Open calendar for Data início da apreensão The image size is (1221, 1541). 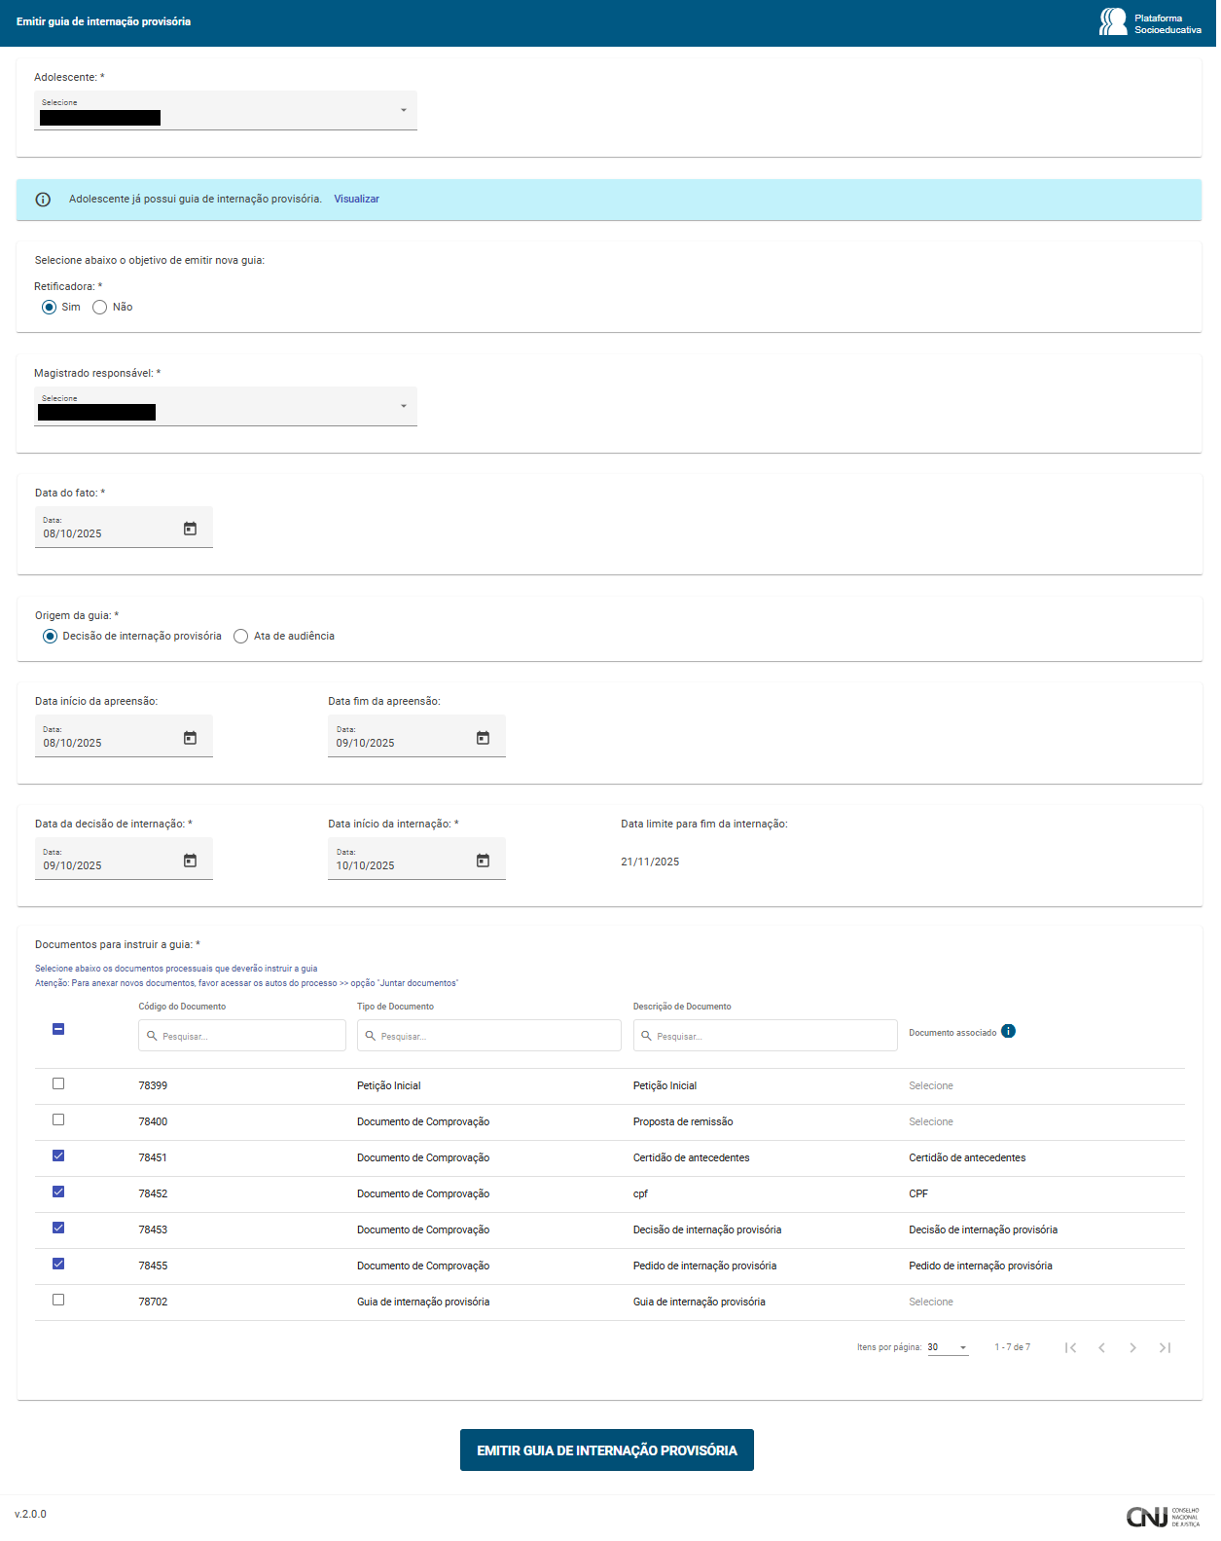(190, 738)
